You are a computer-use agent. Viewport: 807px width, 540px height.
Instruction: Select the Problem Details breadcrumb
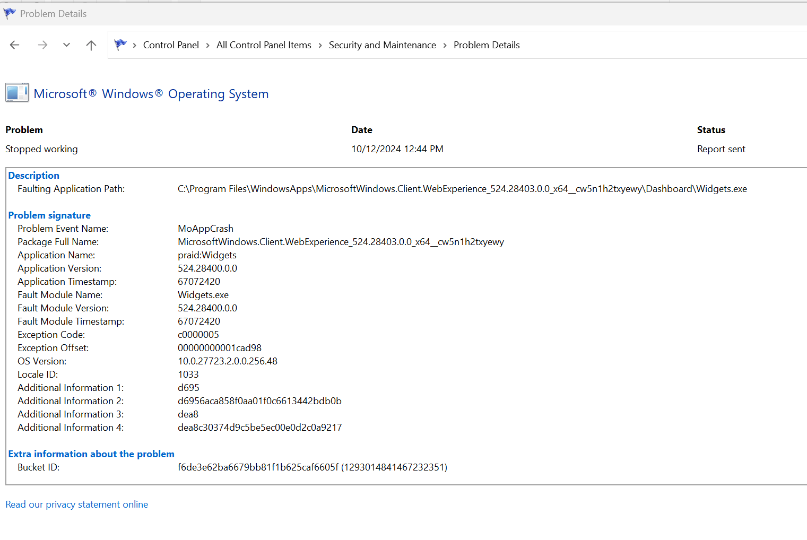[487, 45]
